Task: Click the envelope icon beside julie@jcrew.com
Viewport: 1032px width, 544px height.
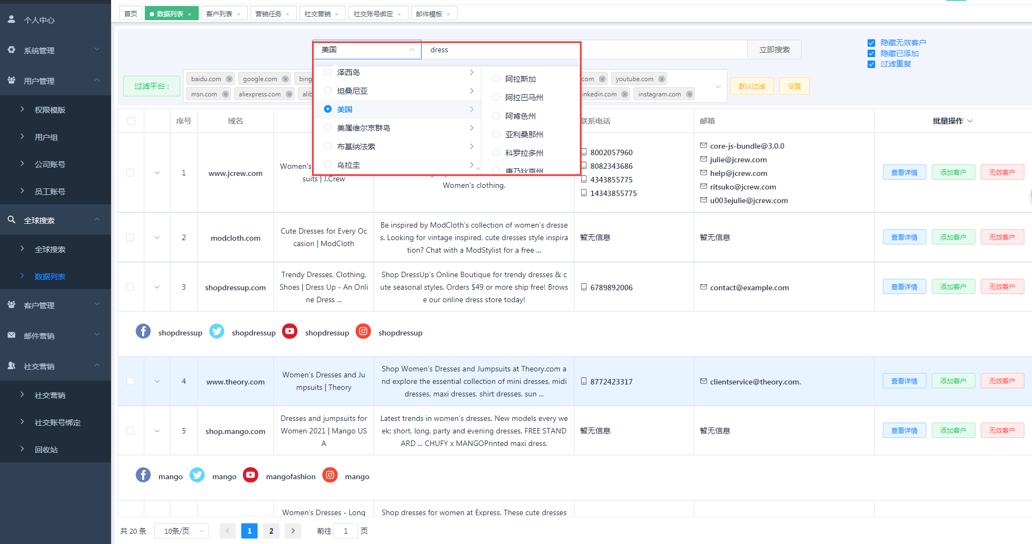Action: point(704,159)
